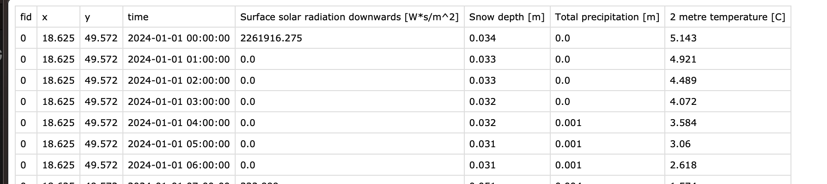Select the "time" column header

click(x=138, y=17)
